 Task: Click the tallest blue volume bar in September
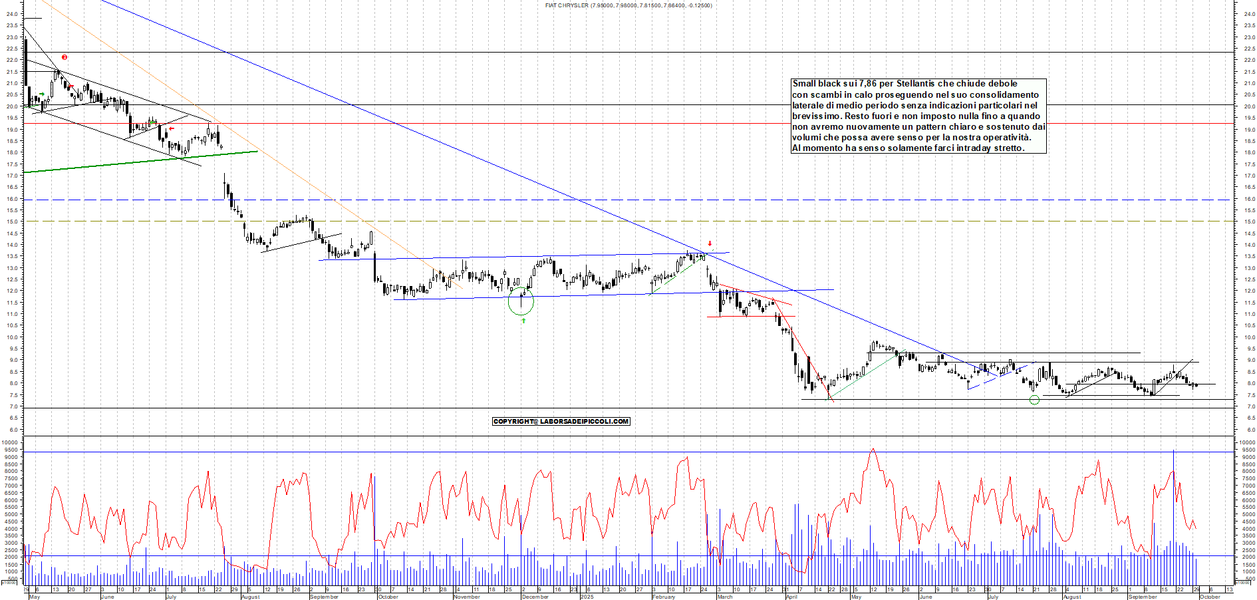[1173, 506]
